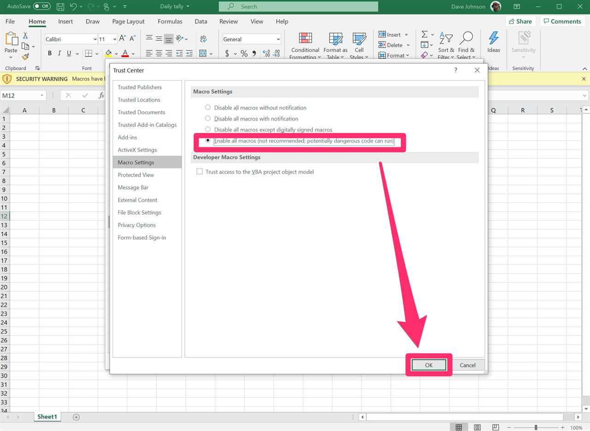590x431 pixels.
Task: Click the Cell Styles icon
Action: click(x=359, y=45)
